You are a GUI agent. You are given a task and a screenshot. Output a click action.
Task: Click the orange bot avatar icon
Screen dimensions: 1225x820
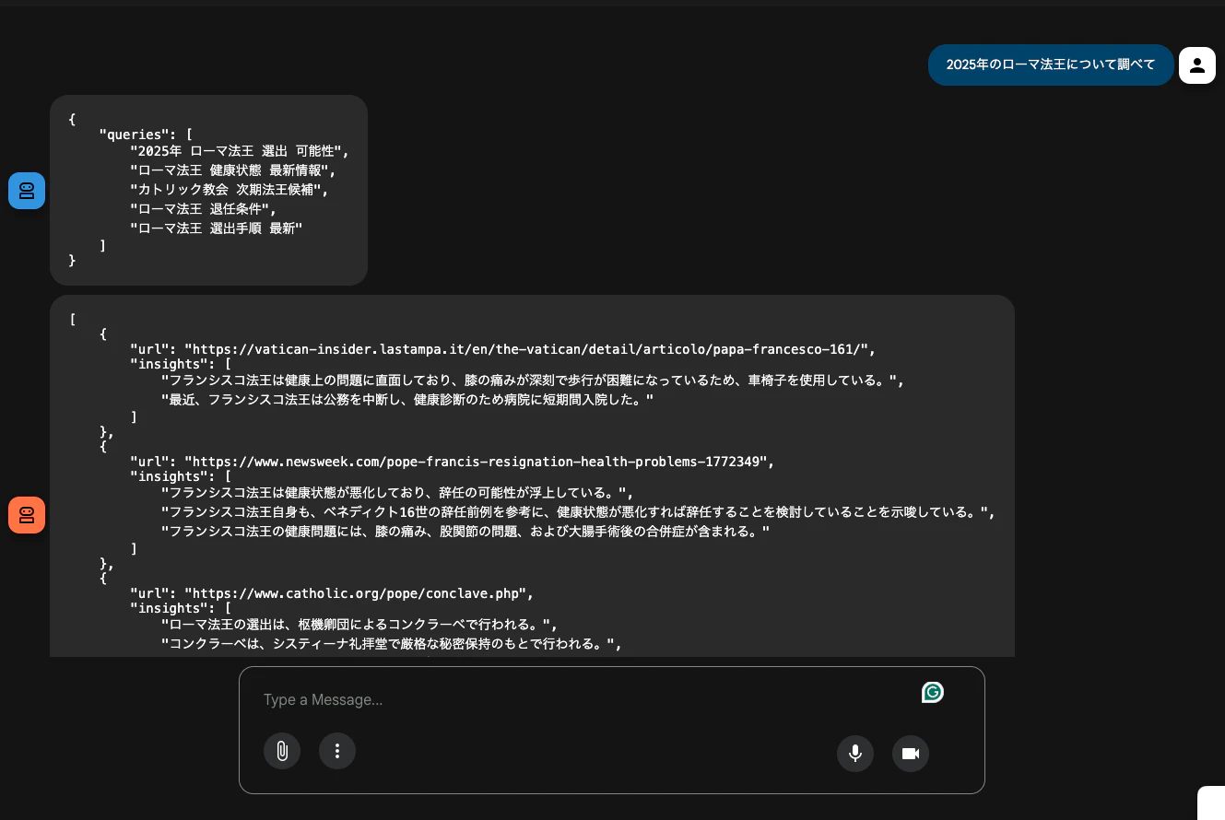click(27, 514)
